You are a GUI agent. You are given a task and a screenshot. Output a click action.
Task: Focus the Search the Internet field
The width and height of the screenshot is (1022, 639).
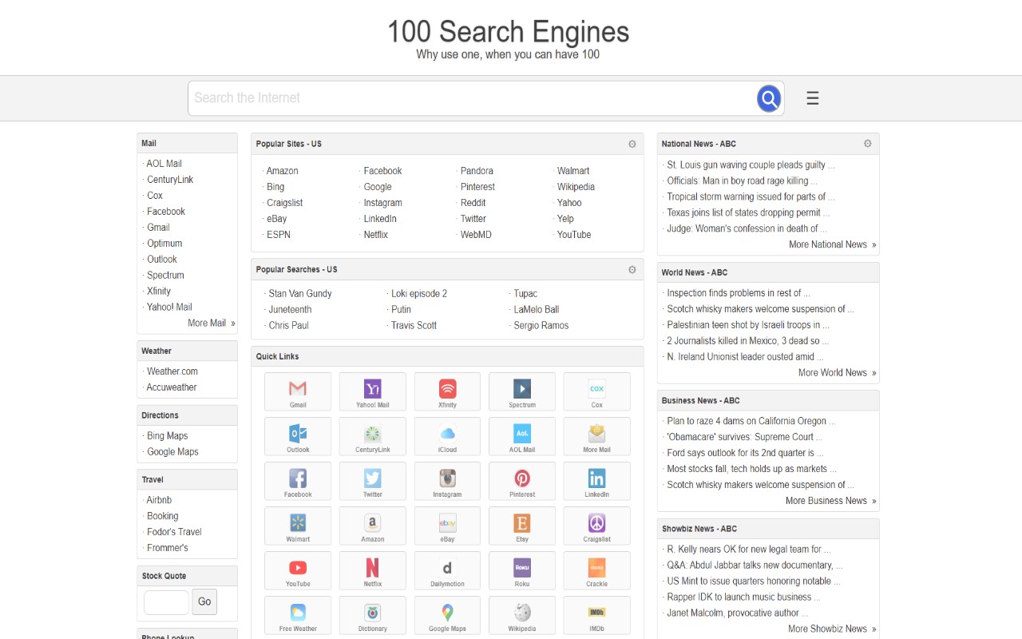[x=471, y=98]
